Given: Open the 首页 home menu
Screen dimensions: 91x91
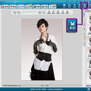Looking at the screenshot, I should click(x=67, y=2).
